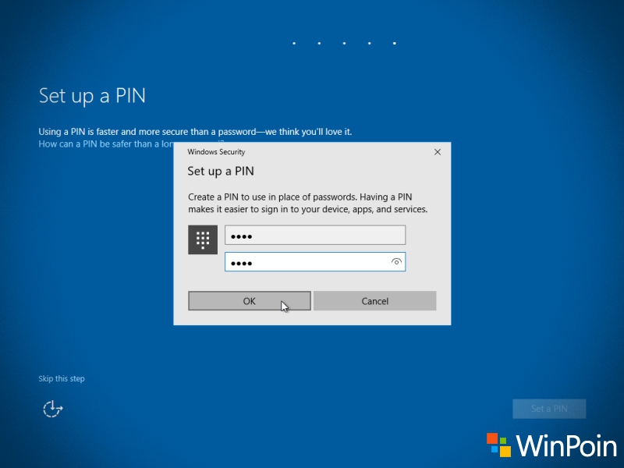Viewport: 624px width, 468px height.
Task: Choose Skip this step
Action: [x=62, y=378]
